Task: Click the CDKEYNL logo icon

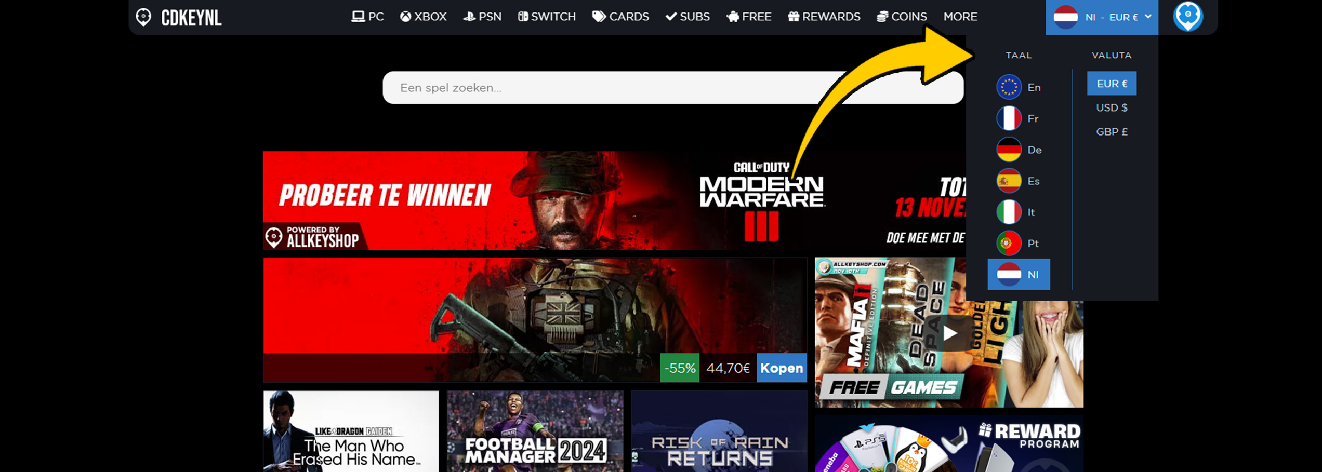Action: point(143,17)
